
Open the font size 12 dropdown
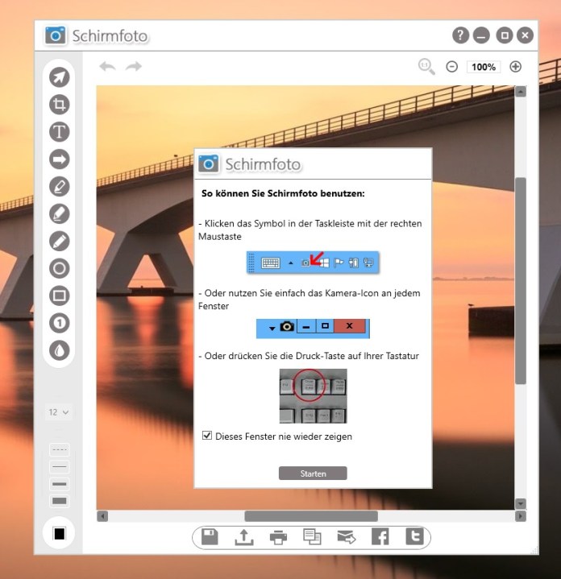pos(59,412)
